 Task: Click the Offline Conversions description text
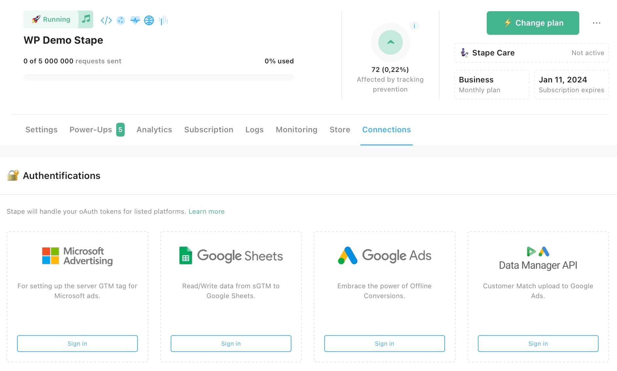[384, 291]
